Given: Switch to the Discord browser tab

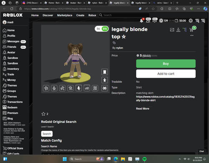Looking at the screenshot, I should point(32,3).
